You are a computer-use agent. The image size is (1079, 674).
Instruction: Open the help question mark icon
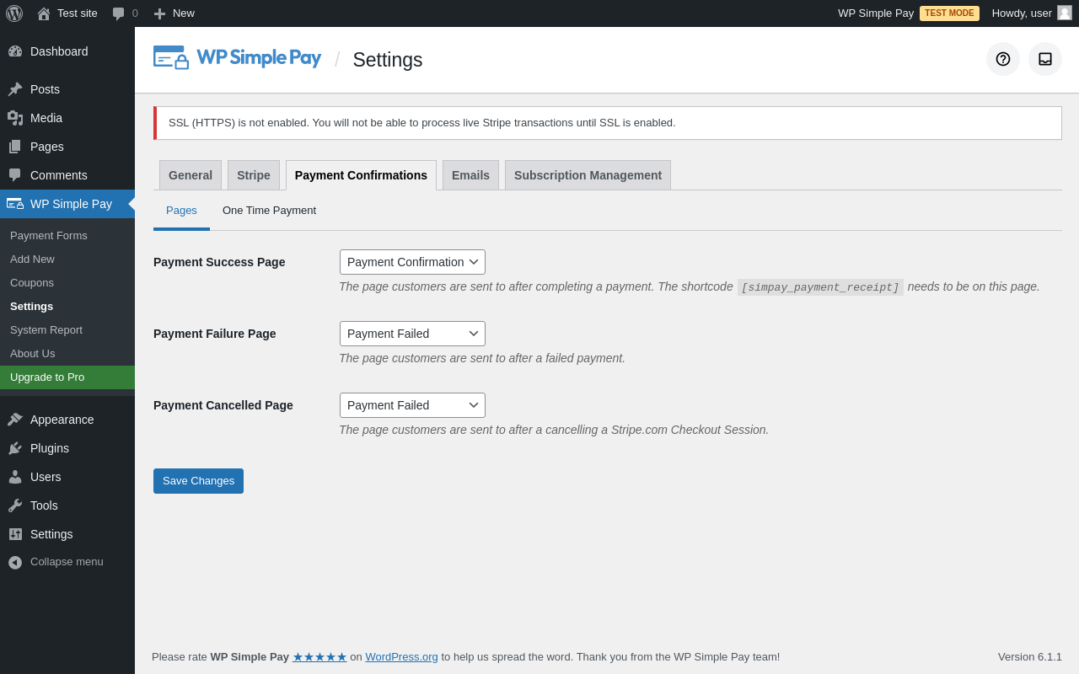click(x=1003, y=59)
